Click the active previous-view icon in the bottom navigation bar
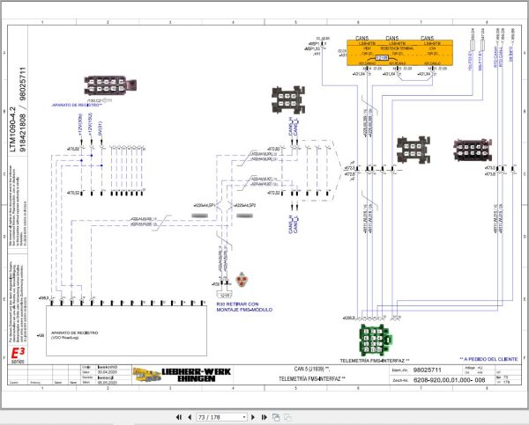The image size is (529, 425). [x=276, y=417]
